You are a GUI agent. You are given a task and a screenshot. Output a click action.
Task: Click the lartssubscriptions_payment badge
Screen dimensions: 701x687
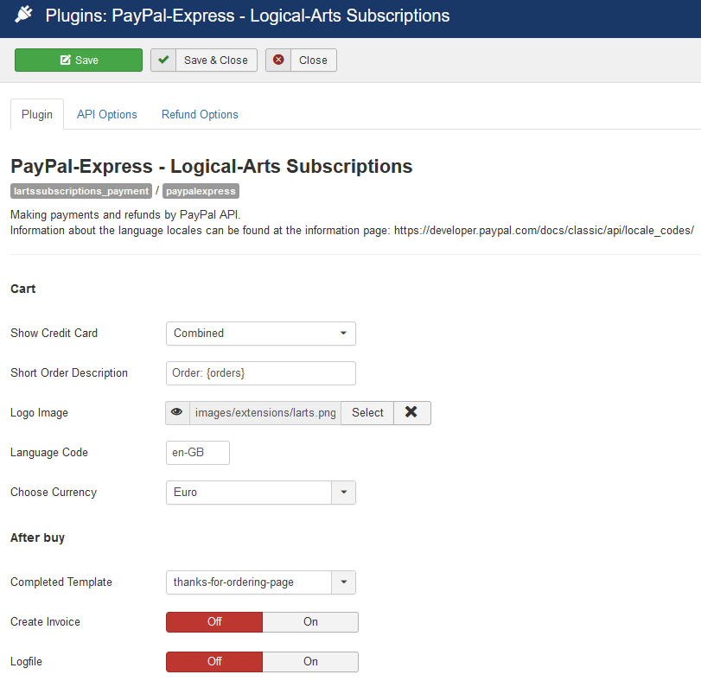pos(81,191)
